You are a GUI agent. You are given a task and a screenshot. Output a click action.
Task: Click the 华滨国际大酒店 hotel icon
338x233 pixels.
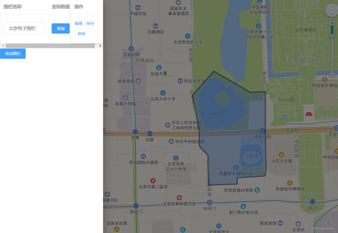coord(143,156)
